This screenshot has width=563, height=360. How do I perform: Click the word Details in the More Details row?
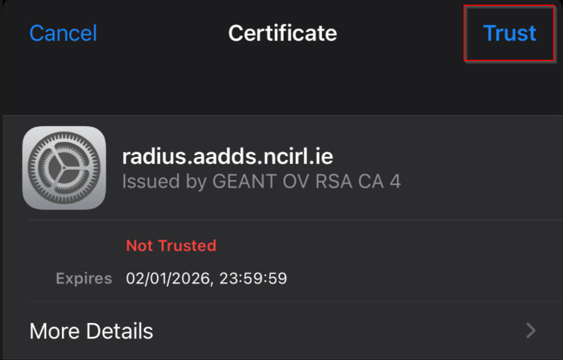[120, 330]
